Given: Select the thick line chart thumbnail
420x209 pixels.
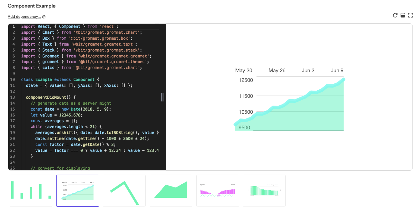Looking at the screenshot, I should coord(124,191).
